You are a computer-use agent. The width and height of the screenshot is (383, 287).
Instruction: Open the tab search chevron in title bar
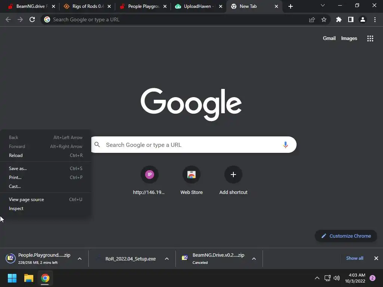click(x=323, y=5)
